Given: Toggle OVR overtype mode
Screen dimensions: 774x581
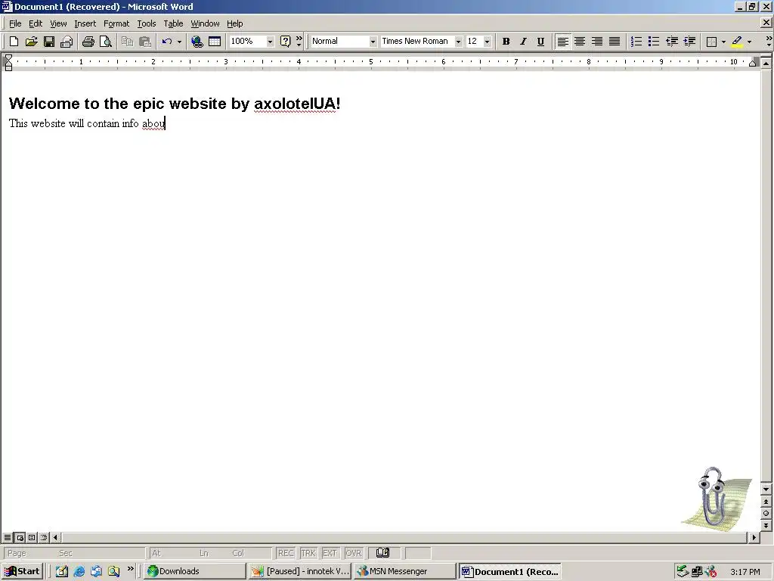Looking at the screenshot, I should pyautogui.click(x=354, y=553).
